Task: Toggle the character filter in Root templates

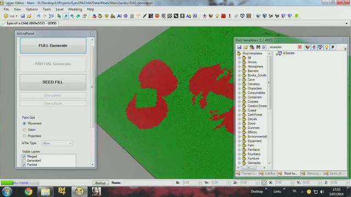Action: pyautogui.click(x=314, y=47)
